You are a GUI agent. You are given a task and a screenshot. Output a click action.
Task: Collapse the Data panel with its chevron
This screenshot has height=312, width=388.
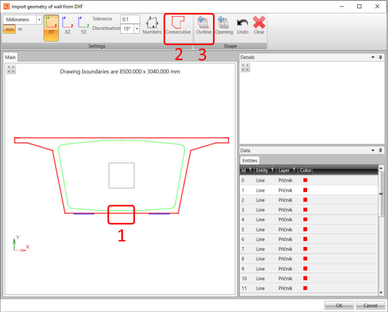point(373,150)
